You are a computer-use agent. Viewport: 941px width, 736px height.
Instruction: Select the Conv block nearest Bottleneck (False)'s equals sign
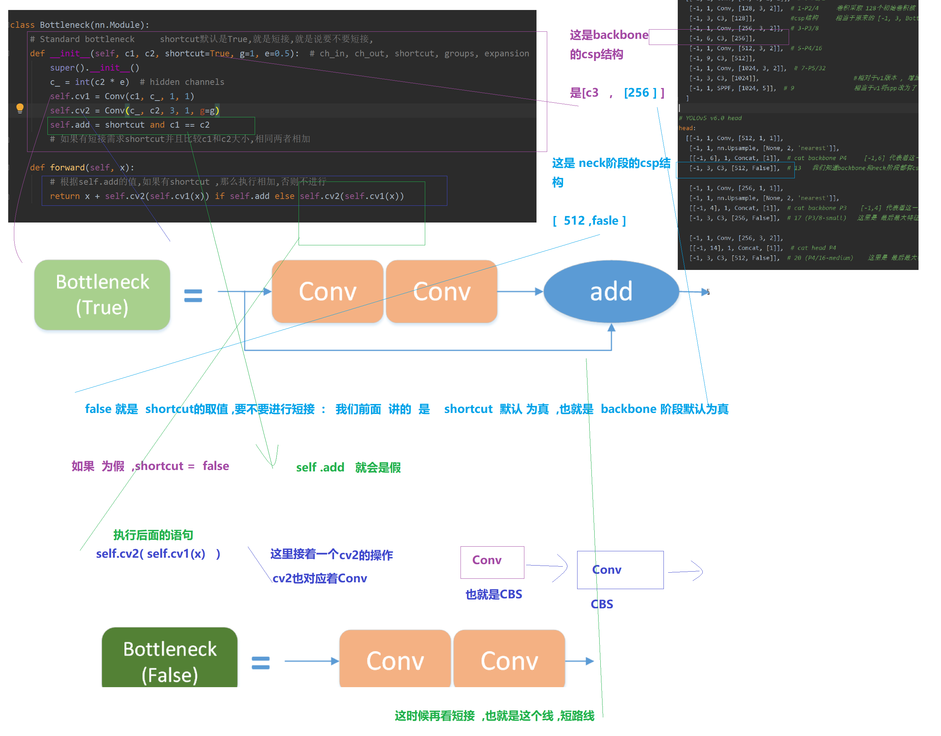(395, 659)
